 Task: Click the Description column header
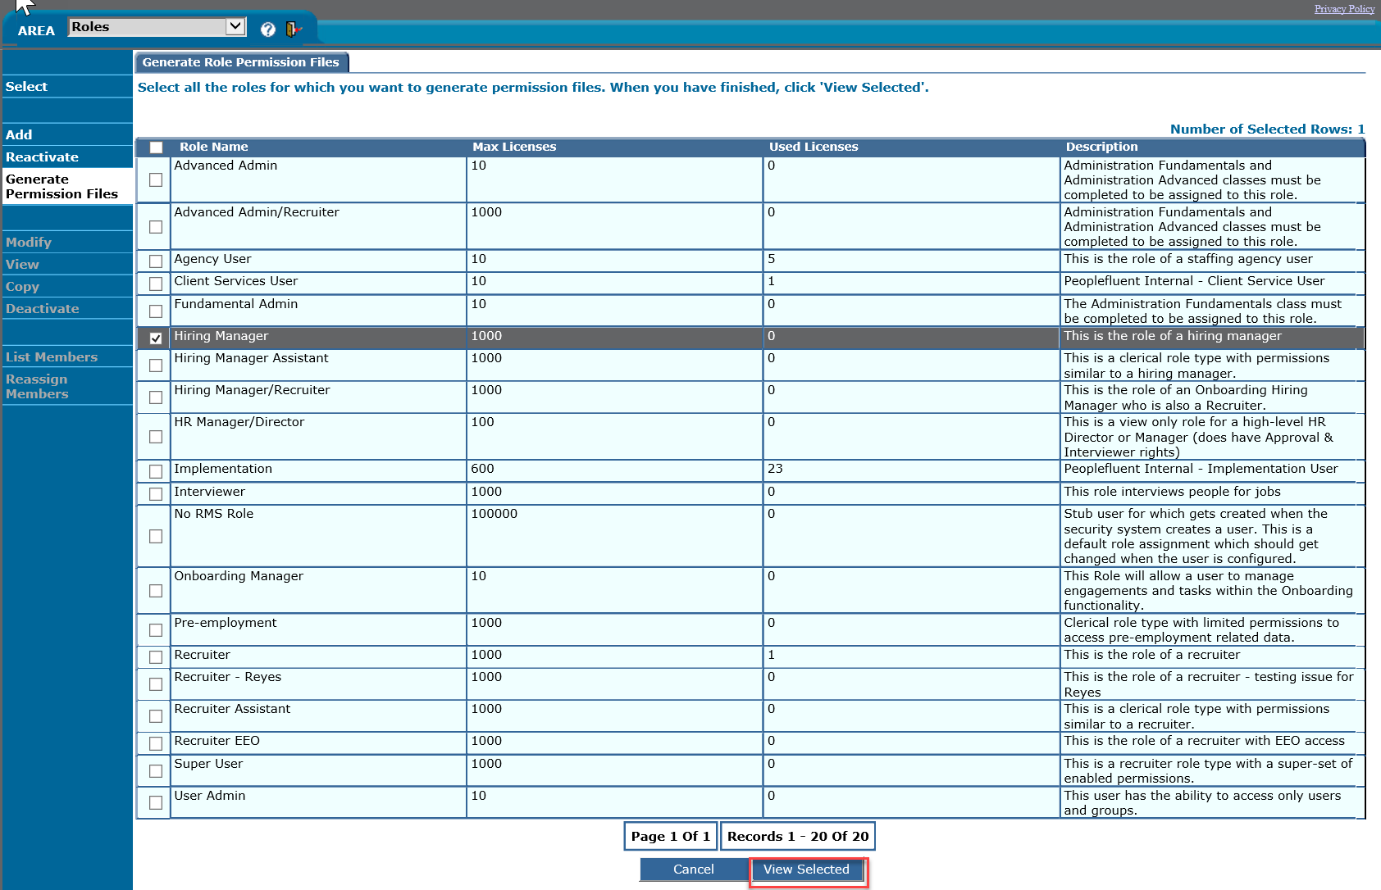point(1101,147)
